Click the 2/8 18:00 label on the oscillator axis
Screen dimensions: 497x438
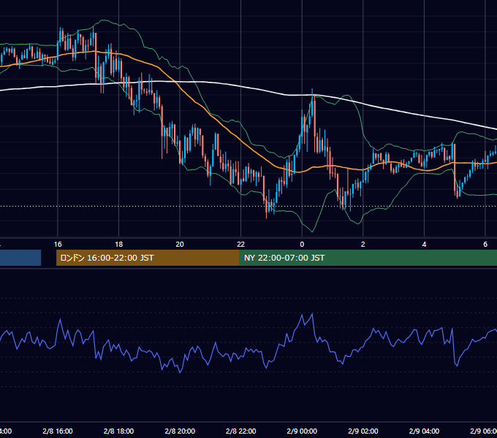coord(118,431)
